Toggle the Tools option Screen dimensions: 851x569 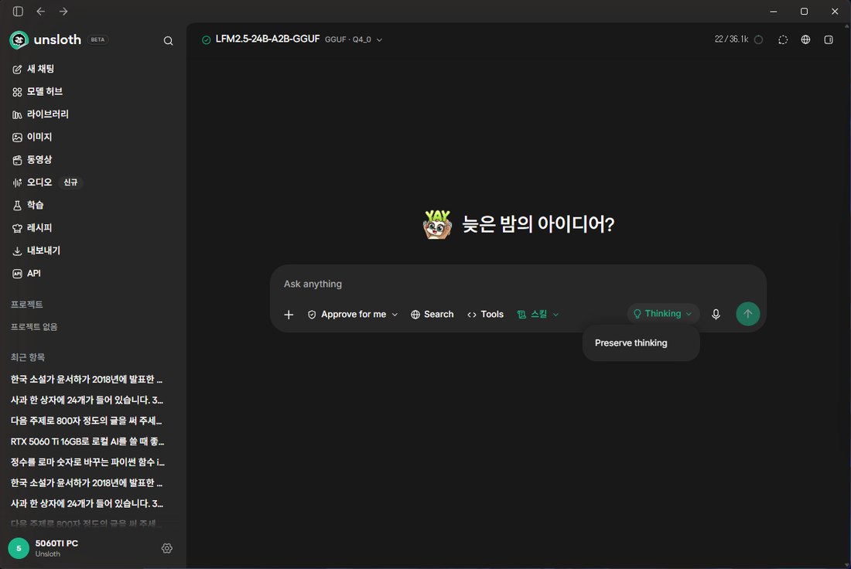click(x=485, y=315)
